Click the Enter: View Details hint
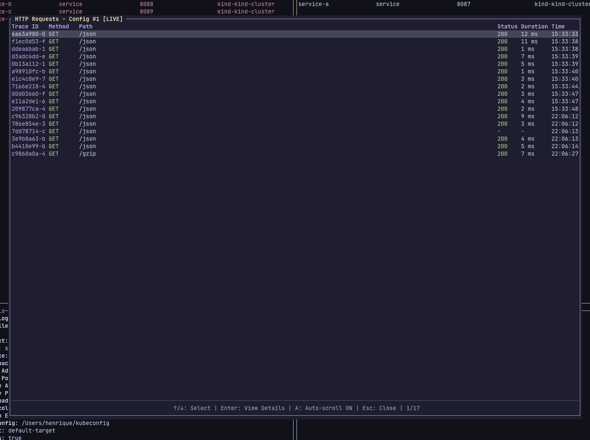The width and height of the screenshot is (590, 440). 253,408
